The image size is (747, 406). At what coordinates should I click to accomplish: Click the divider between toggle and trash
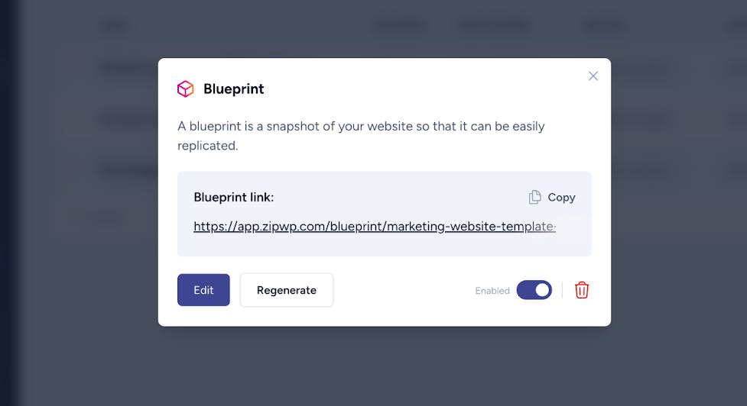tap(562, 290)
